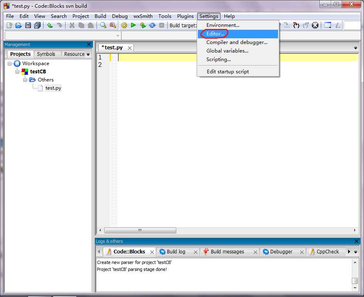Click the New file toolbar icon

pos(9,25)
